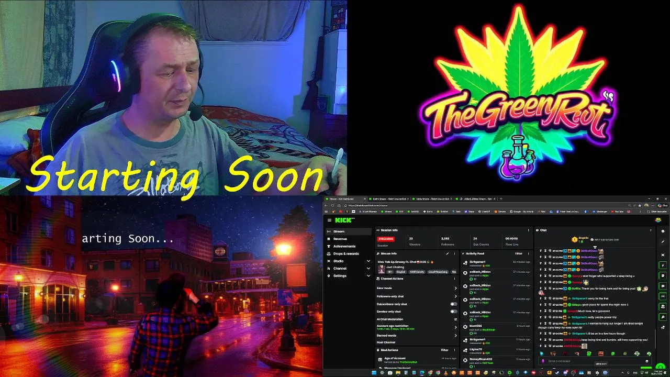Edit stream info with the pencil icon
The height and width of the screenshot is (377, 670).
pos(448,253)
